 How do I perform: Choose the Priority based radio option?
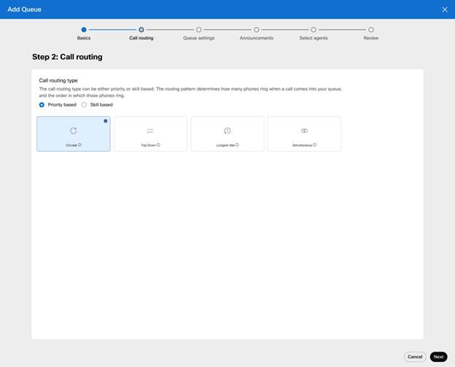point(42,105)
